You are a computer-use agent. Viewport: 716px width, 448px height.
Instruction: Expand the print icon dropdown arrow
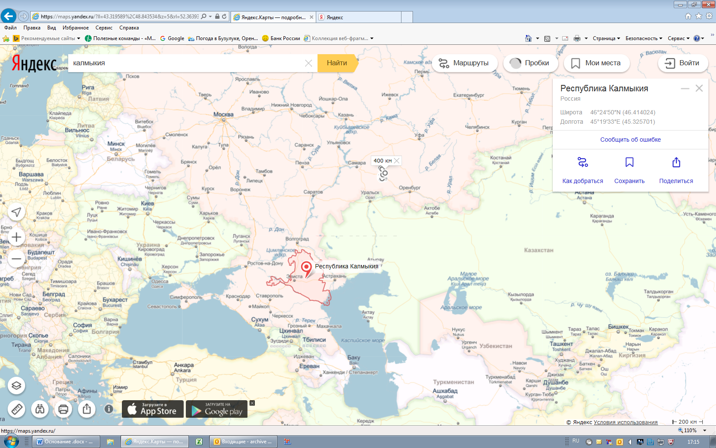coord(586,38)
